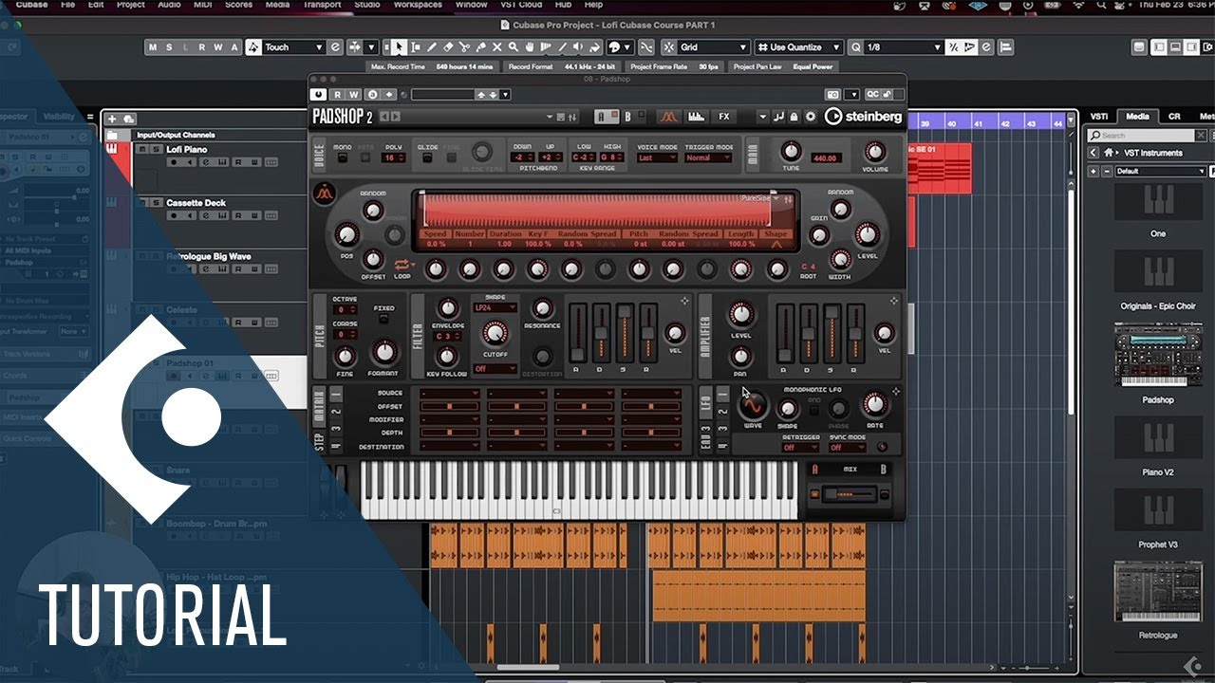
Task: Toggle Padshop plugin activate power button
Action: (x=319, y=94)
